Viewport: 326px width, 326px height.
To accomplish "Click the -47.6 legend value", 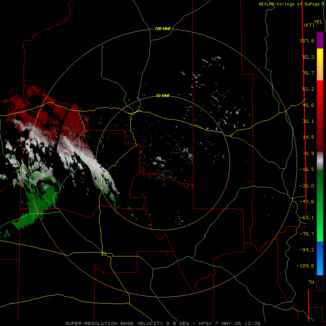I will point(307,202).
